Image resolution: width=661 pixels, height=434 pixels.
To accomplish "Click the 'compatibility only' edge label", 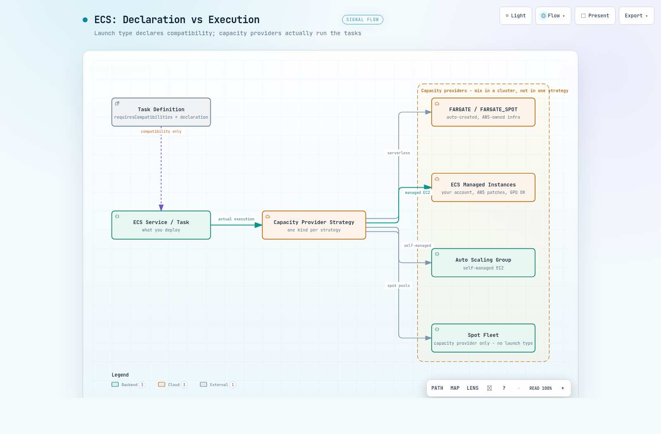I will coord(161,131).
